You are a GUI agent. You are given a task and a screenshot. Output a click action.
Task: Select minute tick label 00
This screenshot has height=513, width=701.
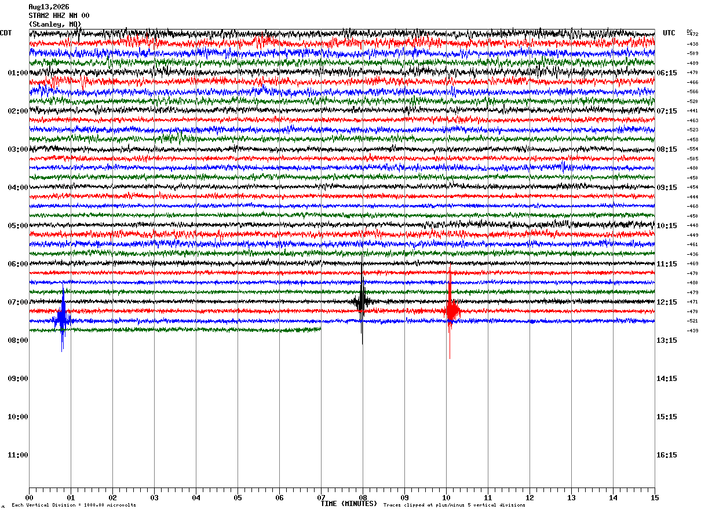[x=29, y=497]
